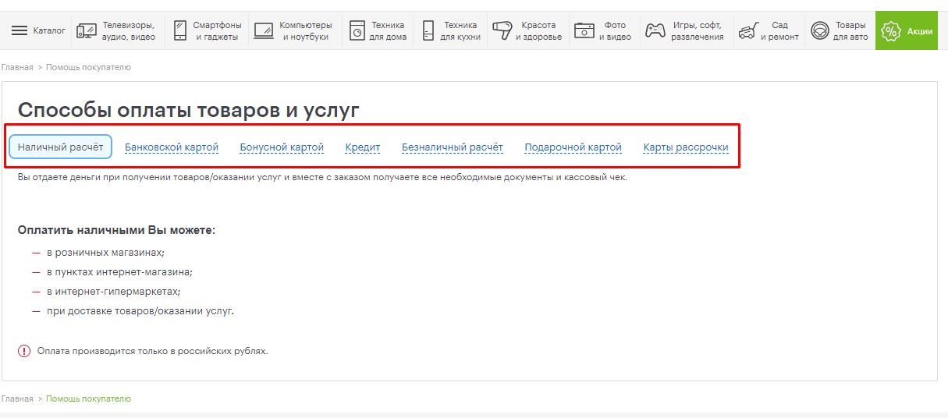Click the list item в пунктах интернет-магазина;
This screenshot has height=418, width=948.
(x=119, y=272)
